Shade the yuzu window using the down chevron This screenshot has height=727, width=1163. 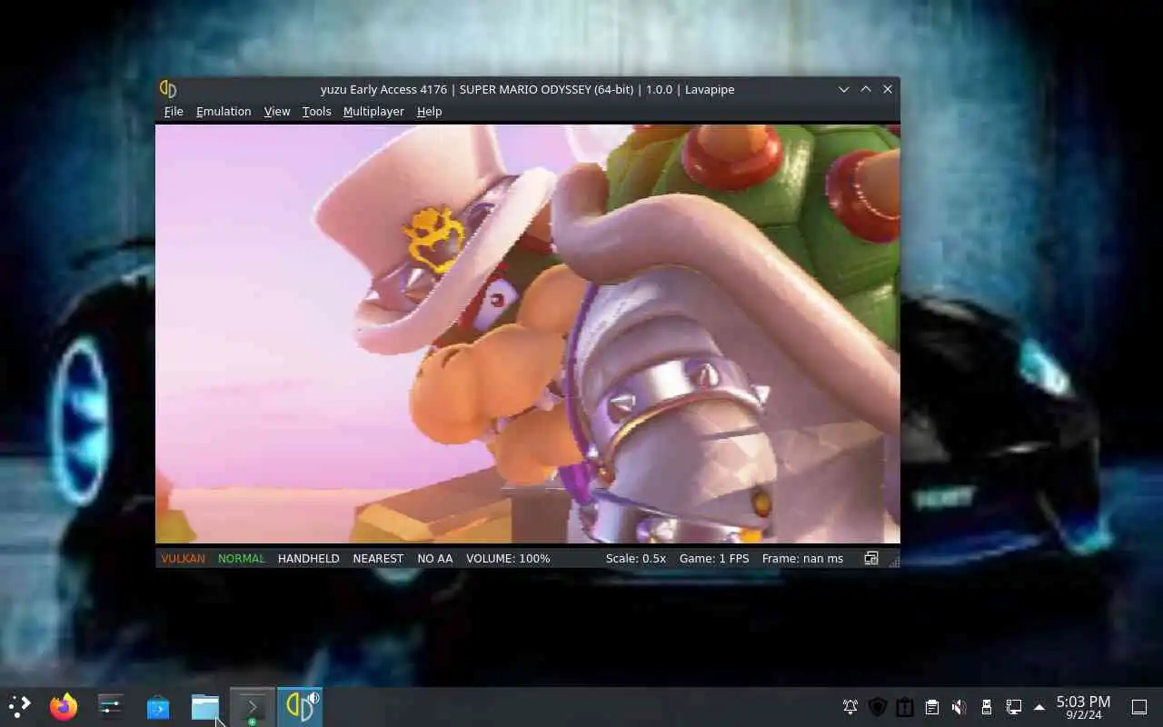[844, 89]
